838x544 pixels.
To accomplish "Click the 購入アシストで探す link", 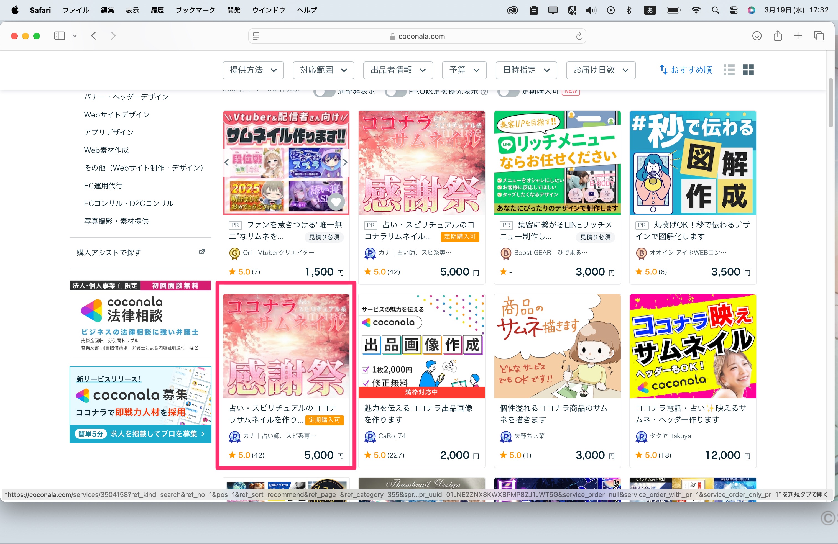I will 109,252.
